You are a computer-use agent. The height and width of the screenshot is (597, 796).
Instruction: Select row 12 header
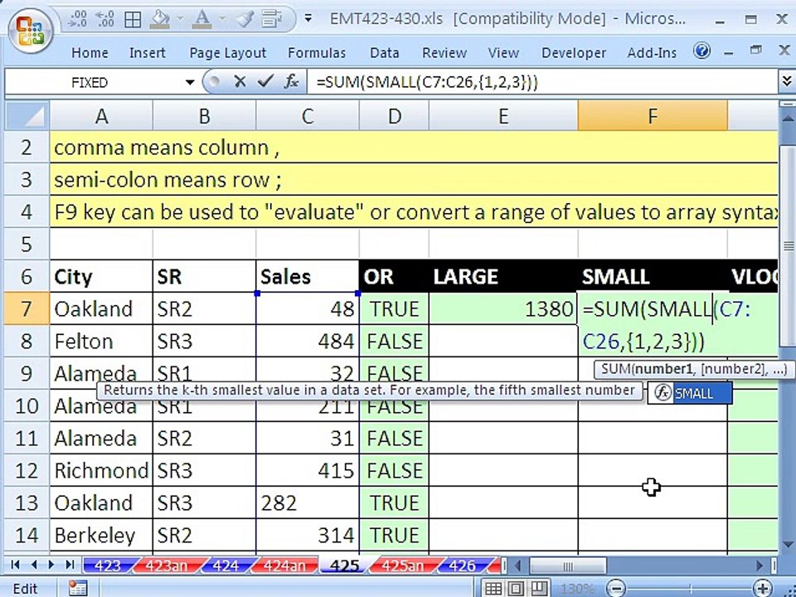27,471
